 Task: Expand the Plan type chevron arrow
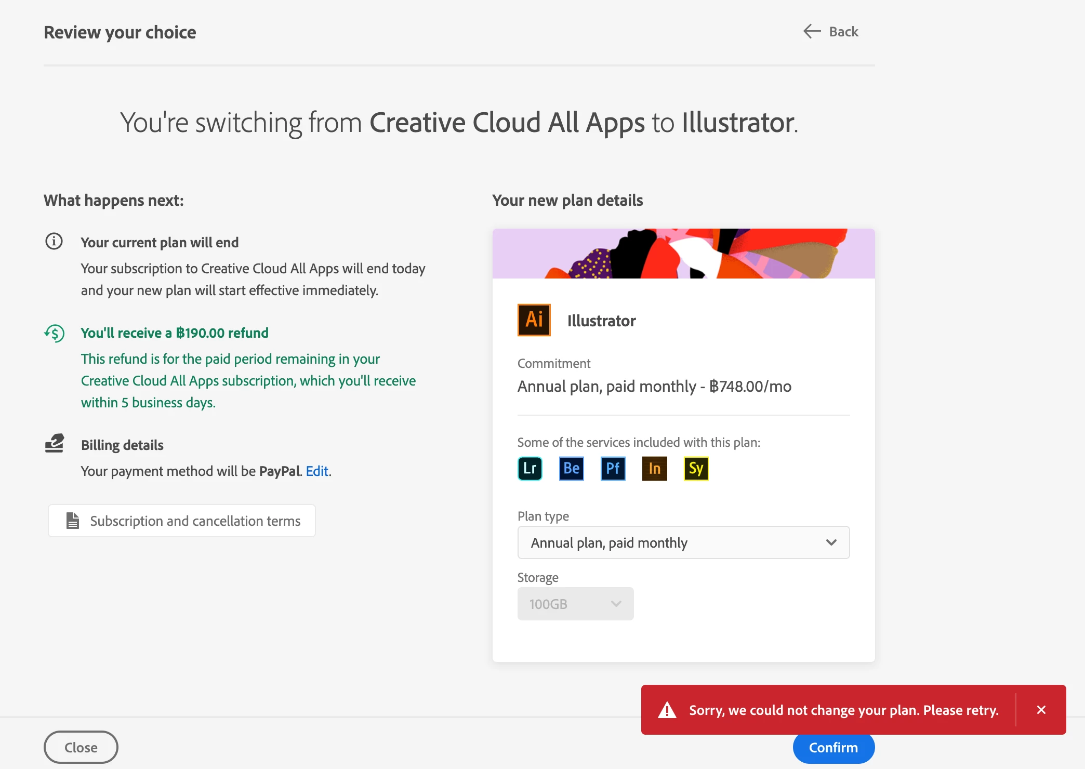(x=831, y=542)
